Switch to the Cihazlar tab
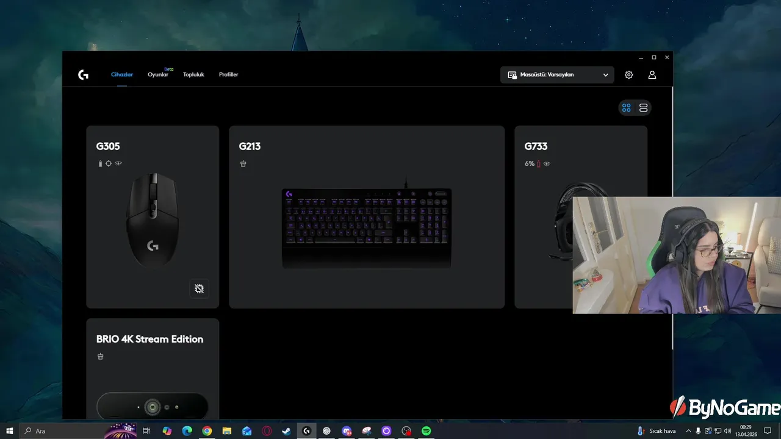This screenshot has width=781, height=439. [x=122, y=74]
